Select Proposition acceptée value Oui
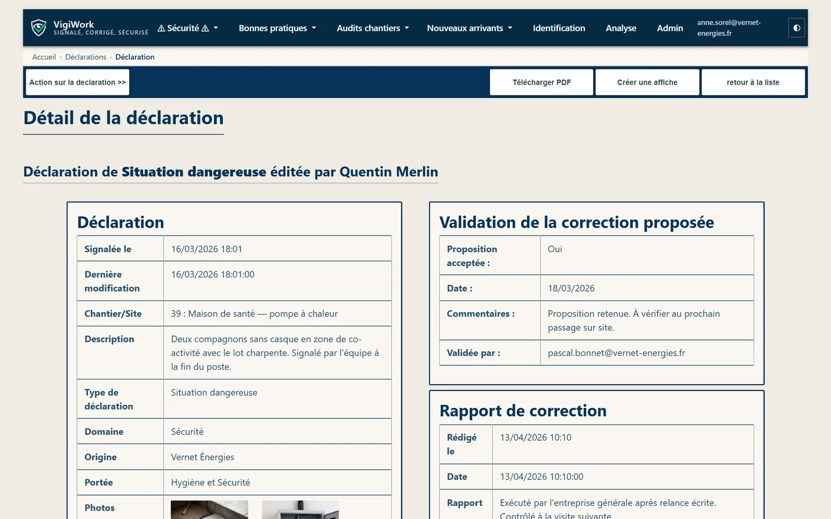Screen dimensions: 831x519 (x=555, y=249)
